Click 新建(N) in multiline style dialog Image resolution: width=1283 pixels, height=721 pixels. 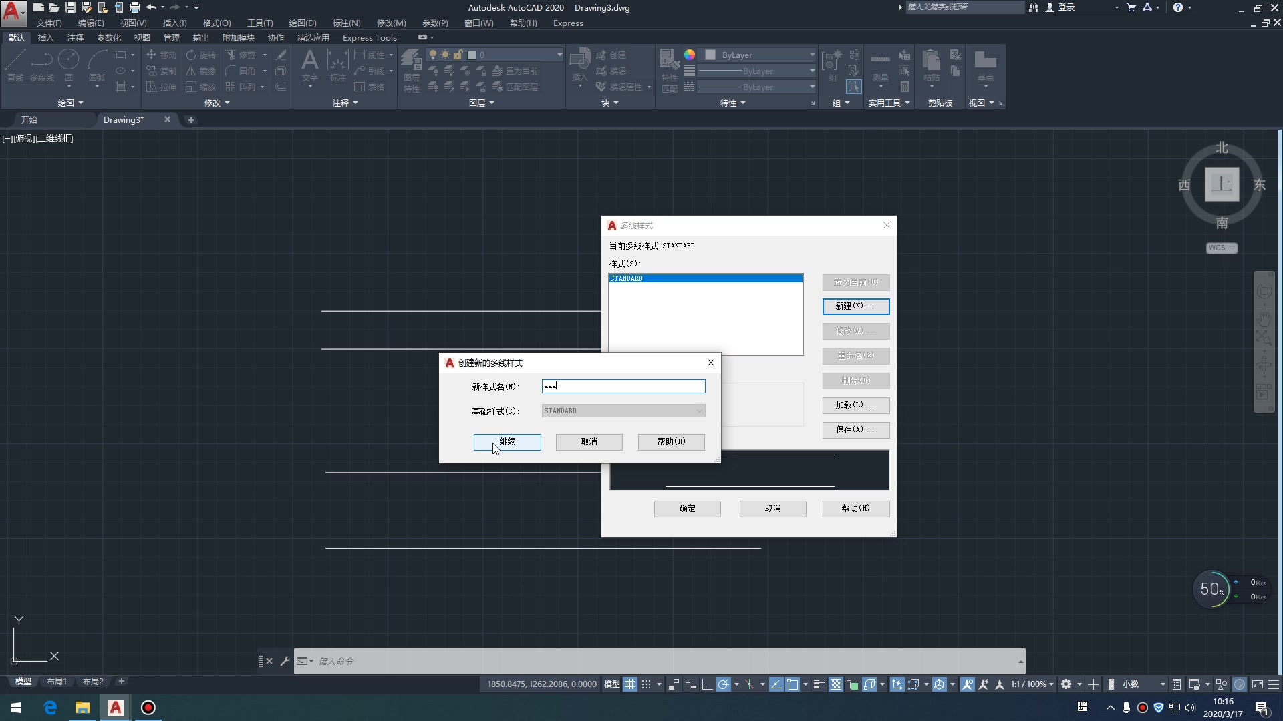[x=855, y=306]
